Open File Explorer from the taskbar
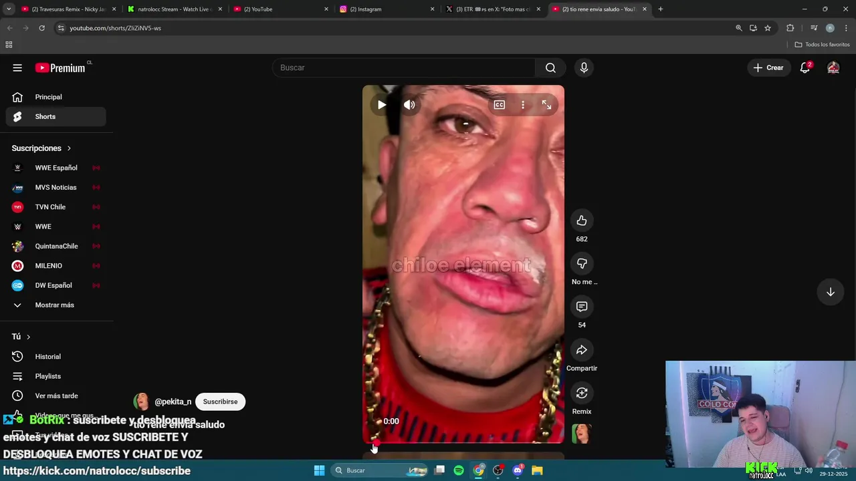The image size is (856, 481). 537,470
